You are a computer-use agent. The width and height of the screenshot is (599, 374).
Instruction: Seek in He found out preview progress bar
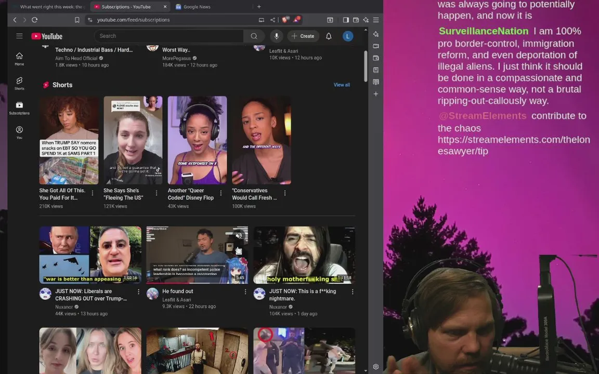point(197,283)
